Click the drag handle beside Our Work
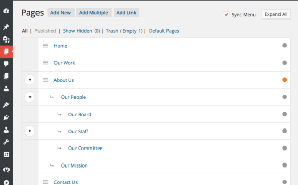The width and height of the screenshot is (298, 185). [45, 63]
